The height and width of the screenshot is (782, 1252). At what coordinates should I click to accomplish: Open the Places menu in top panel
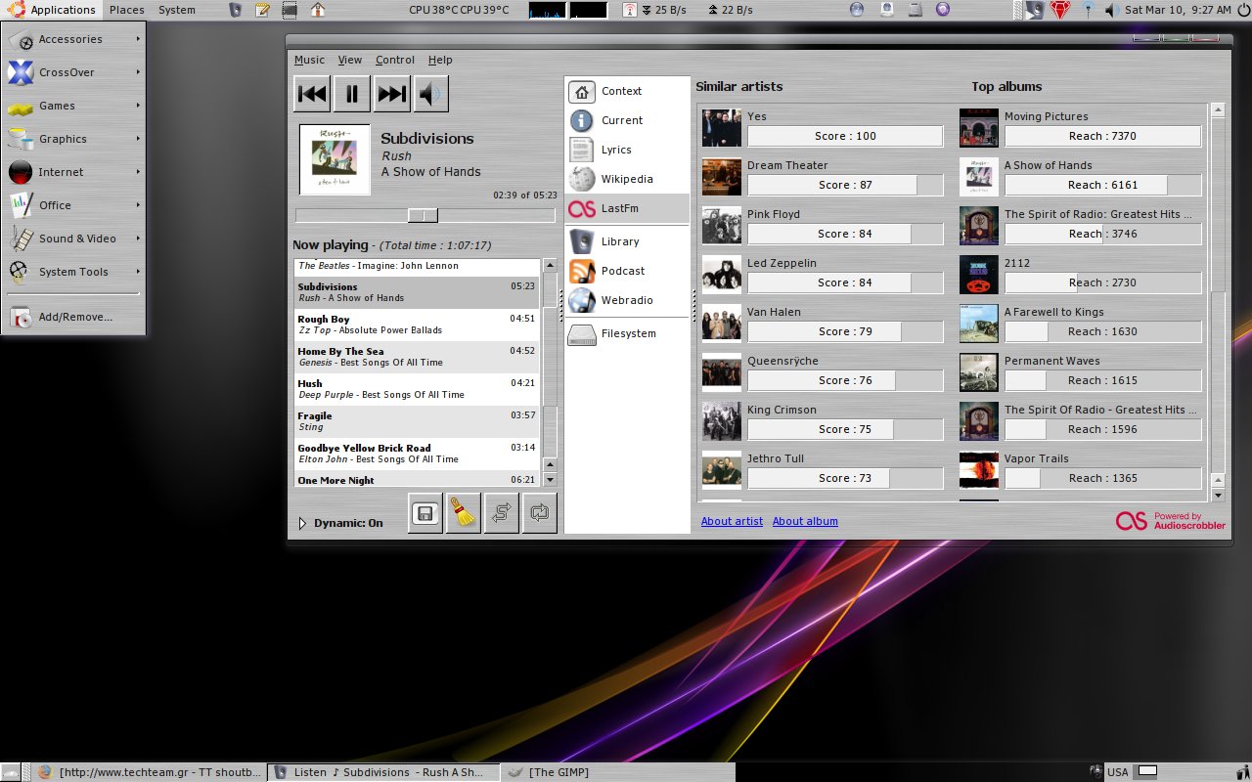(x=127, y=10)
